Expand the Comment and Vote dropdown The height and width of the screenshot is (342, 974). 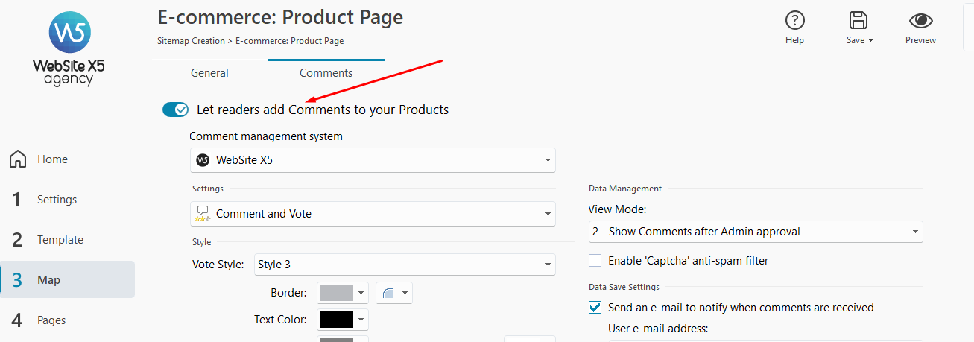[x=372, y=214]
